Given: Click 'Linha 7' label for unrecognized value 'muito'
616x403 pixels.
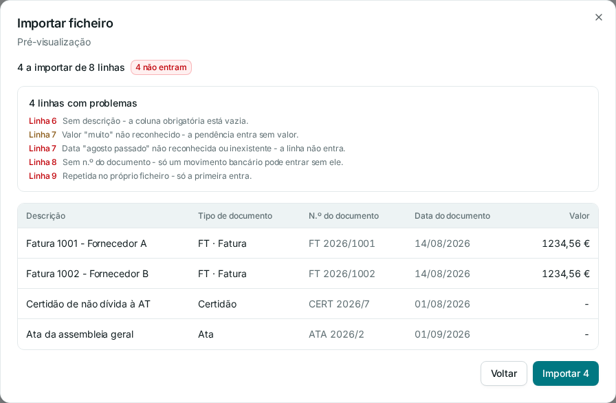Looking at the screenshot, I should (x=43, y=135).
